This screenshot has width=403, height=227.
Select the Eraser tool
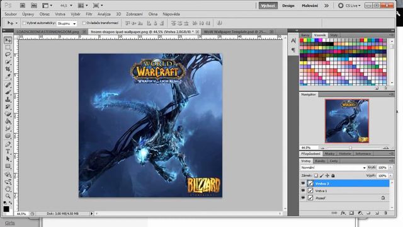[8, 113]
